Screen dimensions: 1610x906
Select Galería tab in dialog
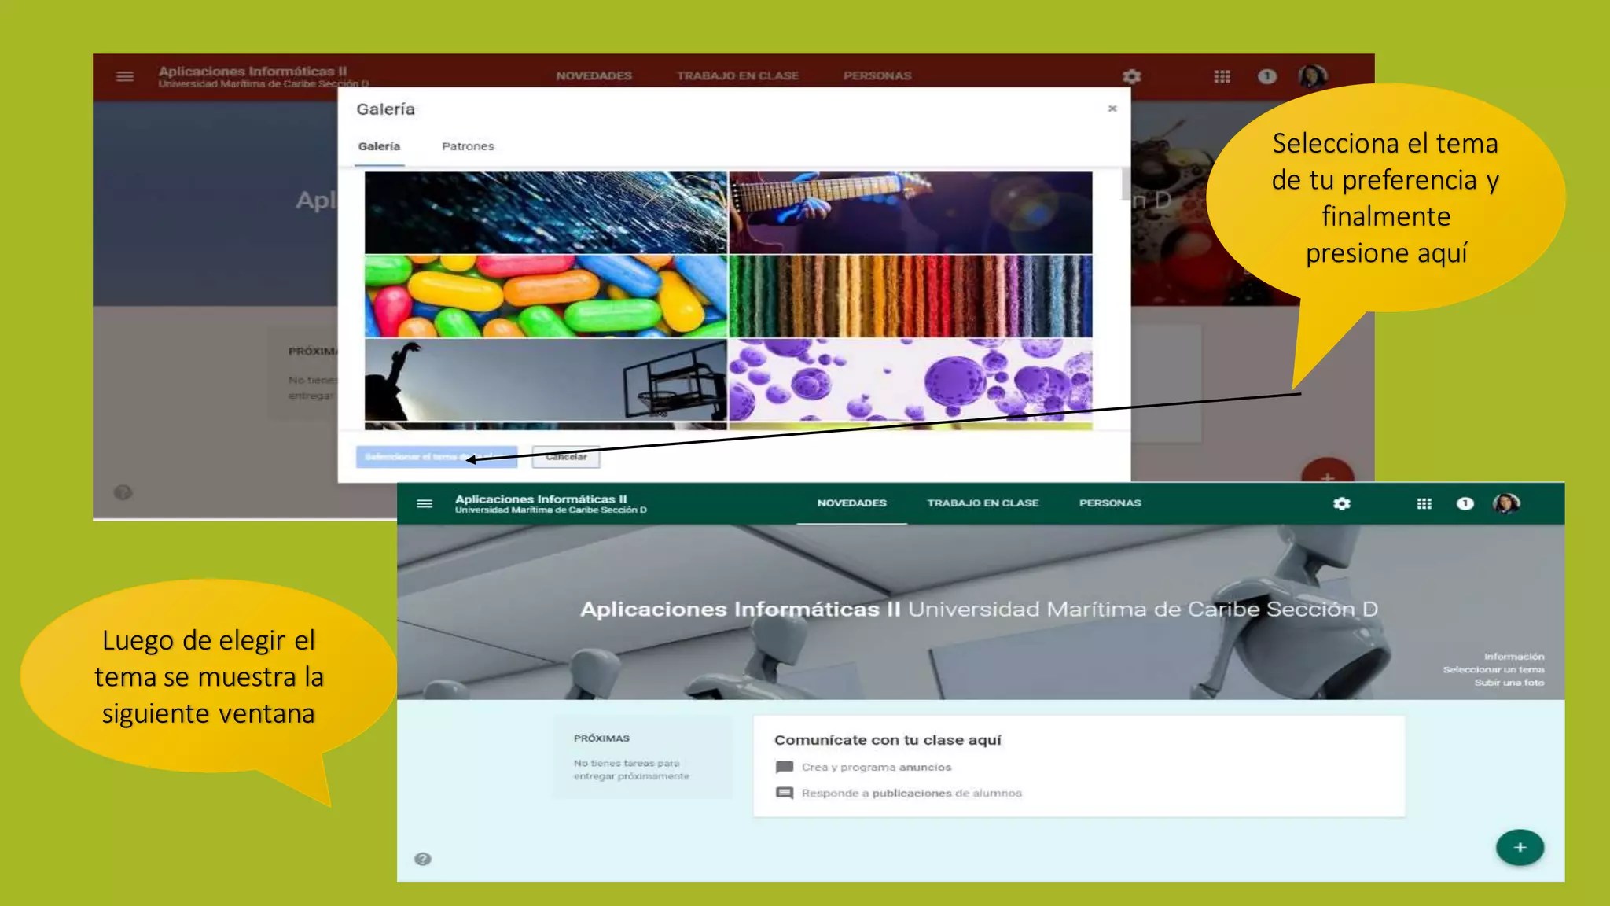[379, 146]
